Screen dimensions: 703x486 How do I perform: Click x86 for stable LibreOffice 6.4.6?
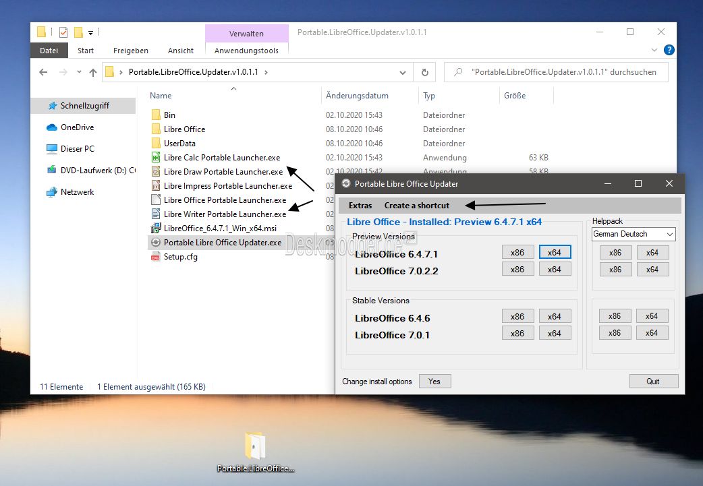(x=517, y=317)
